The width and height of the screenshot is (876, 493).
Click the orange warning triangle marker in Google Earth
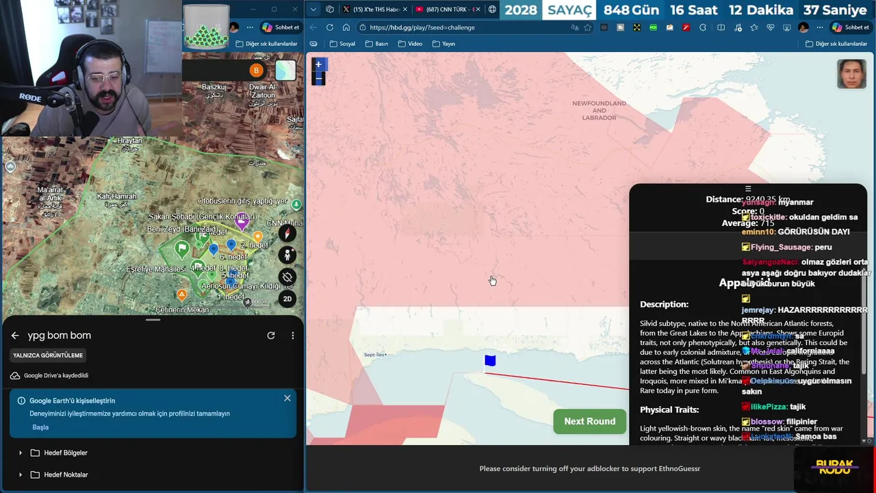181,295
